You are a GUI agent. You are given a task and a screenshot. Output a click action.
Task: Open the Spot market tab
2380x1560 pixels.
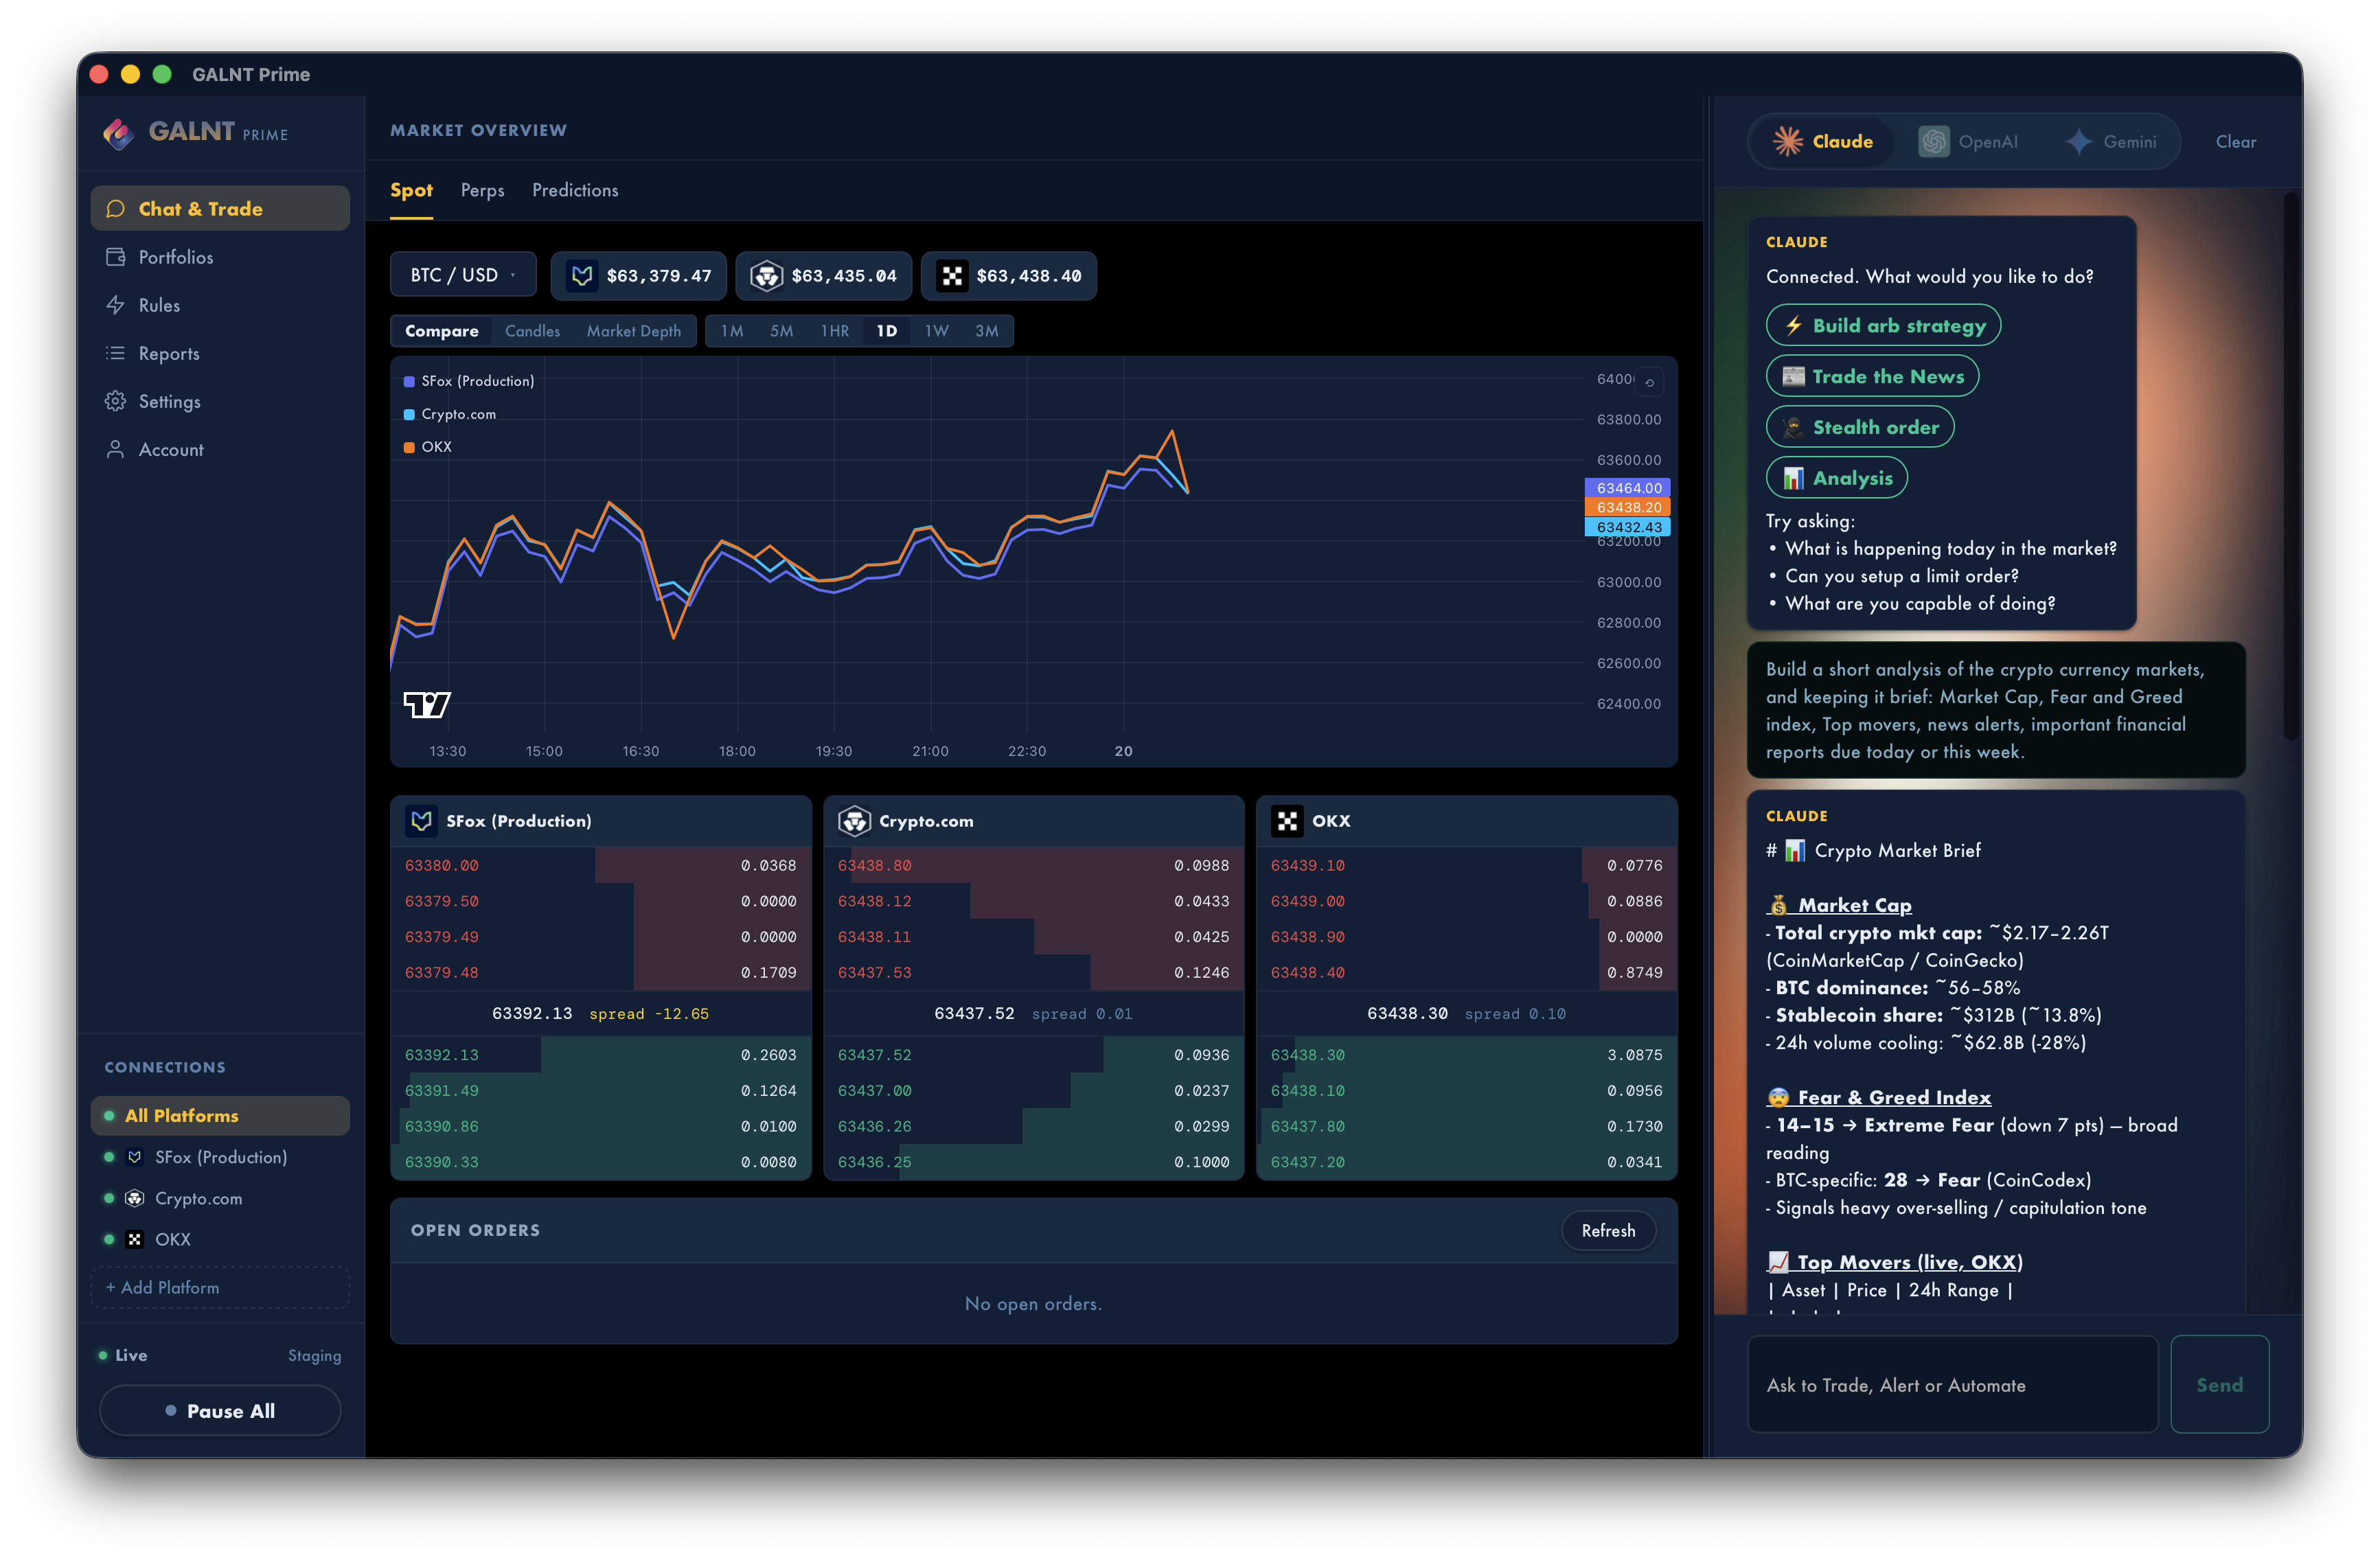(x=411, y=190)
